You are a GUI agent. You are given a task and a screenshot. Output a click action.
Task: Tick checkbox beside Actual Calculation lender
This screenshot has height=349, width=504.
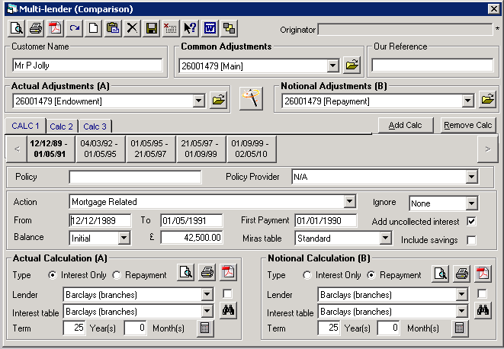click(x=227, y=293)
